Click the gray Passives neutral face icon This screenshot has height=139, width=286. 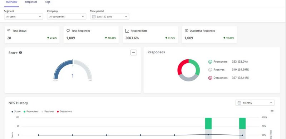[x=210, y=70]
